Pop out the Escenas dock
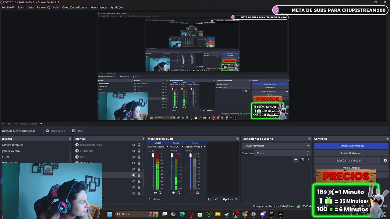Viewport: 390px width, 219px height. coord(70,139)
